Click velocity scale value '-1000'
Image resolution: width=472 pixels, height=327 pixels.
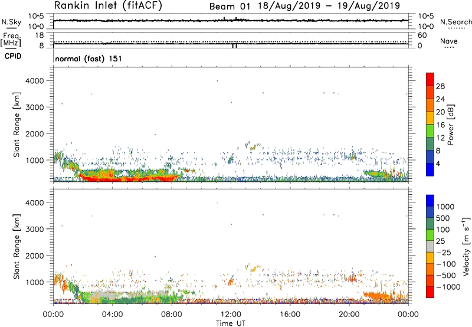(448, 287)
